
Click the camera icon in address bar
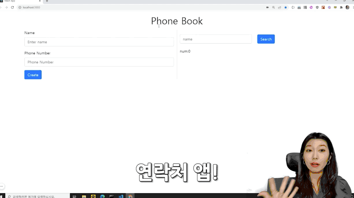click(267, 8)
